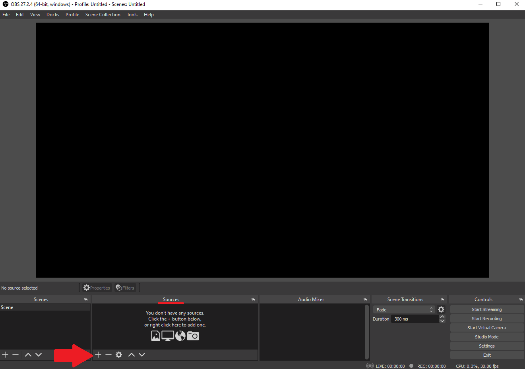The width and height of the screenshot is (525, 369).
Task: Add a new source with plus icon
Action: (x=98, y=355)
